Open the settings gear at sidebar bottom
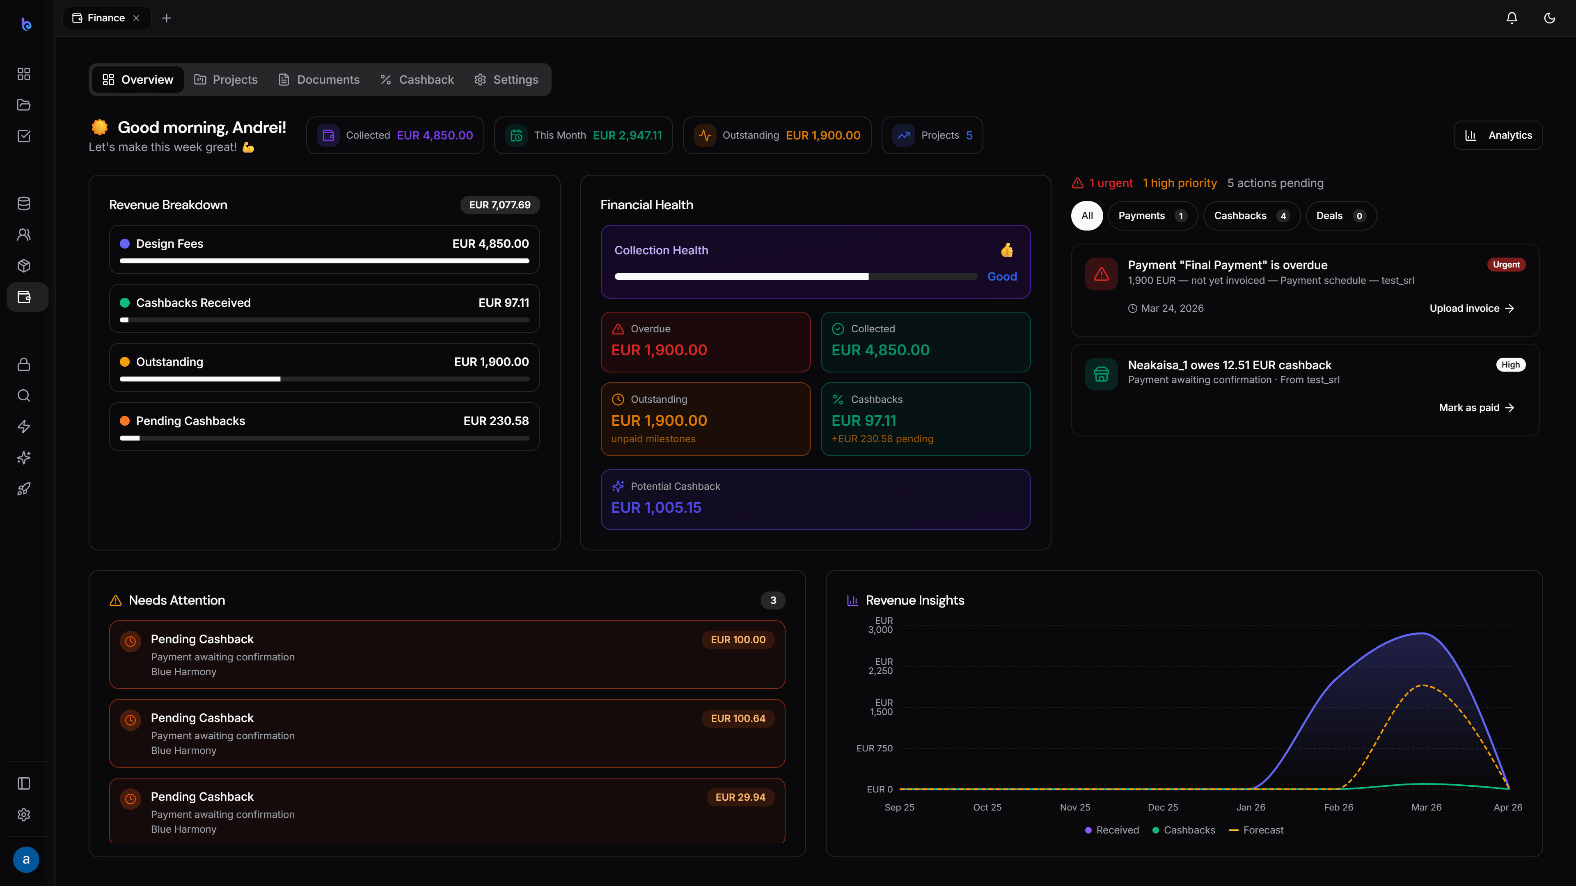 [x=24, y=815]
